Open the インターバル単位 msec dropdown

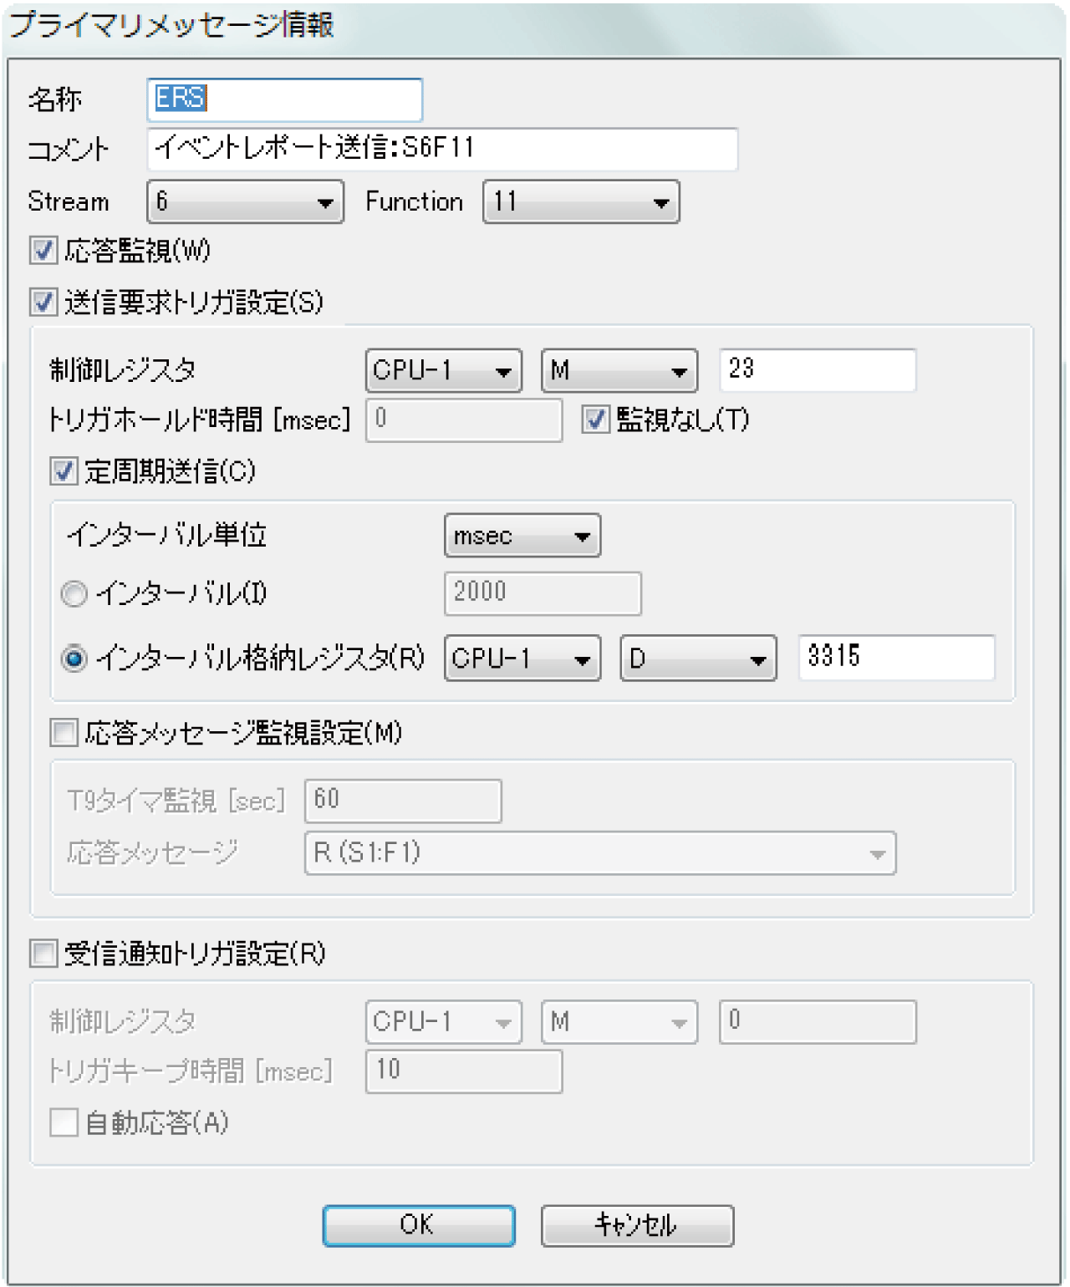pyautogui.click(x=522, y=536)
